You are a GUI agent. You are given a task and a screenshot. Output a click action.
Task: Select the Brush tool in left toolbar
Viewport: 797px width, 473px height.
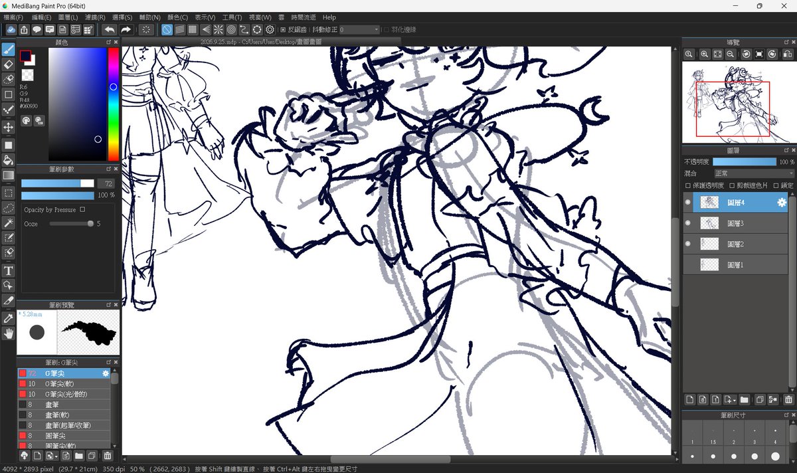click(x=9, y=49)
